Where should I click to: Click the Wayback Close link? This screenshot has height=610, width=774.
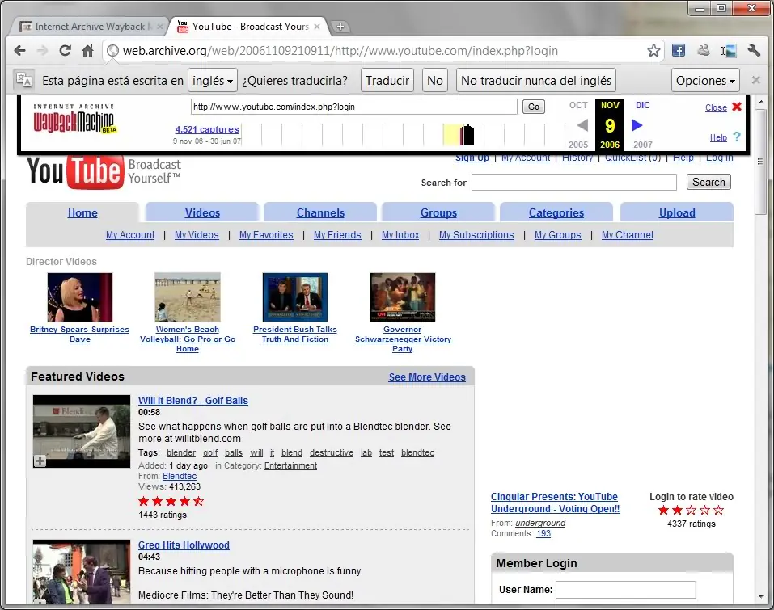[716, 107]
